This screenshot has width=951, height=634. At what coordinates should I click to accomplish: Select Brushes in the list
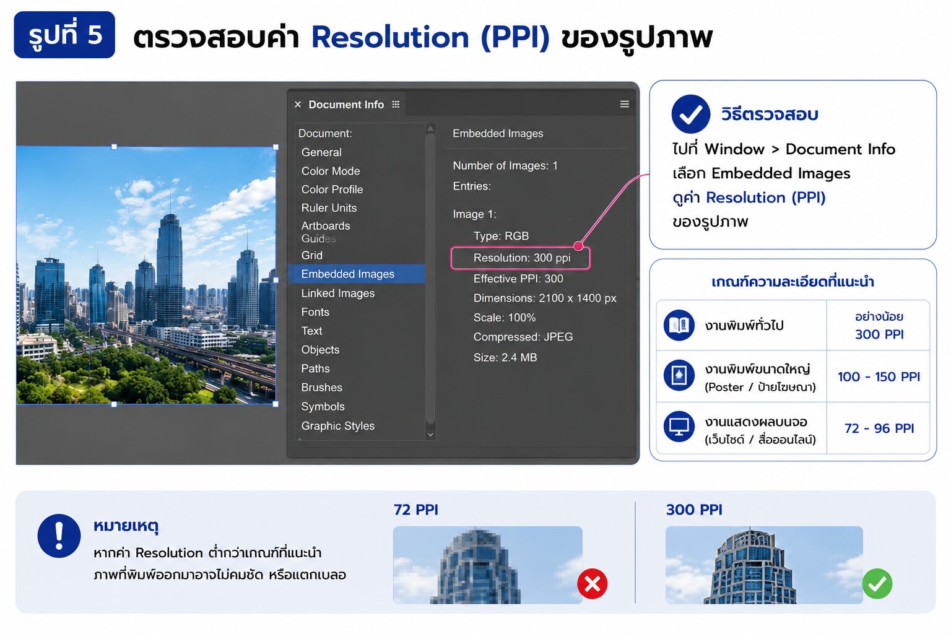[x=321, y=388]
